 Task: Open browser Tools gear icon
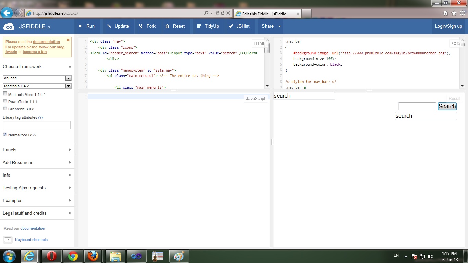click(x=463, y=13)
